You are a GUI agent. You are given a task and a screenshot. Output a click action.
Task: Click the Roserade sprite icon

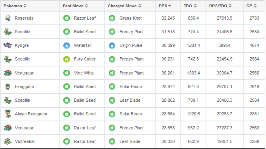tap(8, 18)
